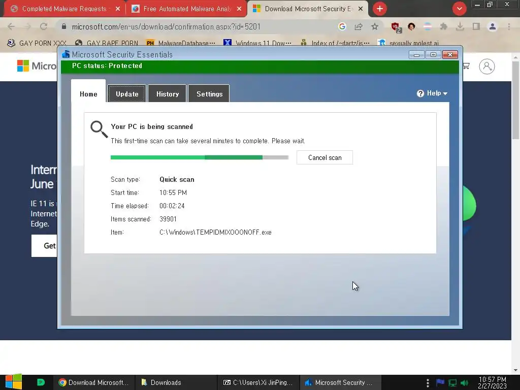Click the site lock icon
The height and width of the screenshot is (390, 520).
[64, 26]
